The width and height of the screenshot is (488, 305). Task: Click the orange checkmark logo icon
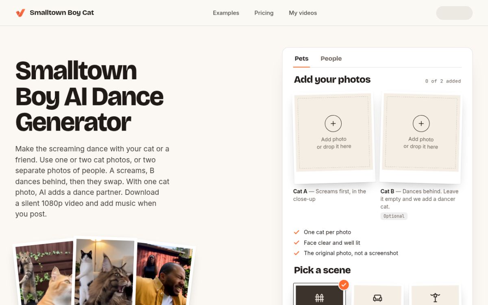pyautogui.click(x=20, y=13)
